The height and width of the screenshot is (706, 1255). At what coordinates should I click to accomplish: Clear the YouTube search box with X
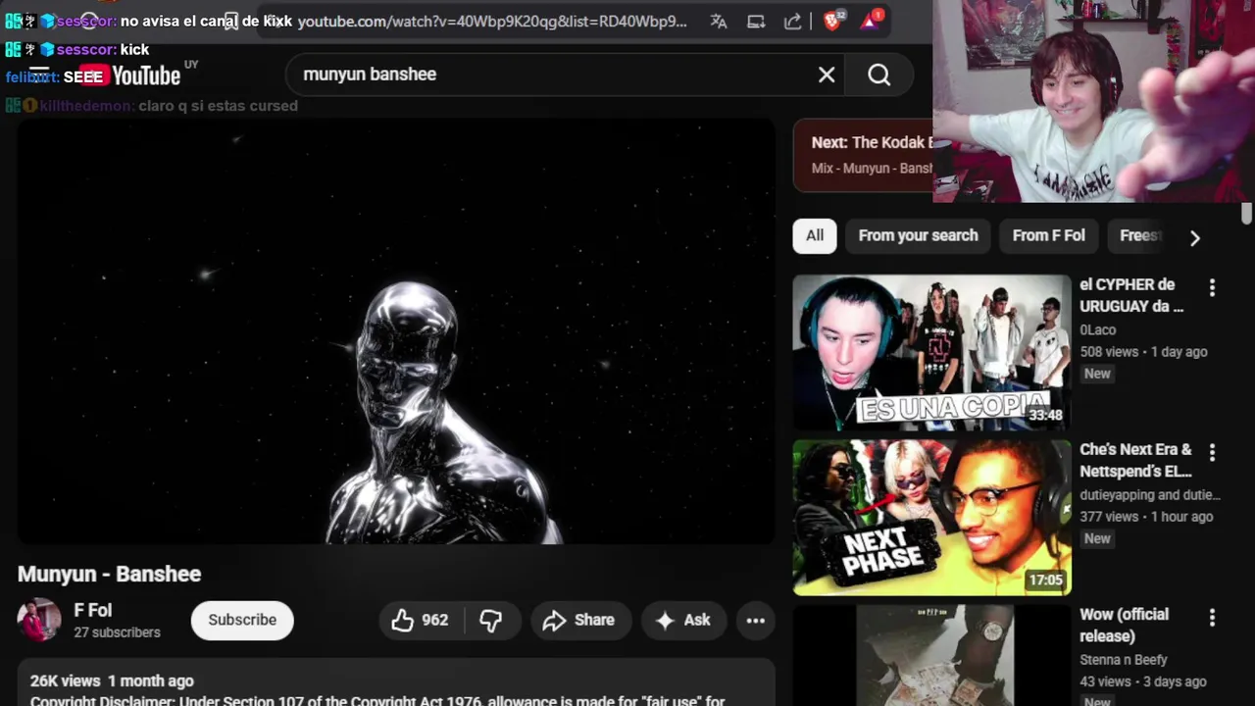(827, 75)
